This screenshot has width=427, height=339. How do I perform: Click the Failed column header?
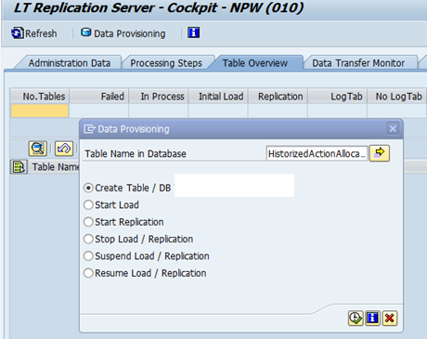[x=99, y=97]
